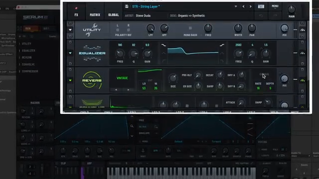Go to the previous preset
The image size is (319, 179).
(x=243, y=6)
